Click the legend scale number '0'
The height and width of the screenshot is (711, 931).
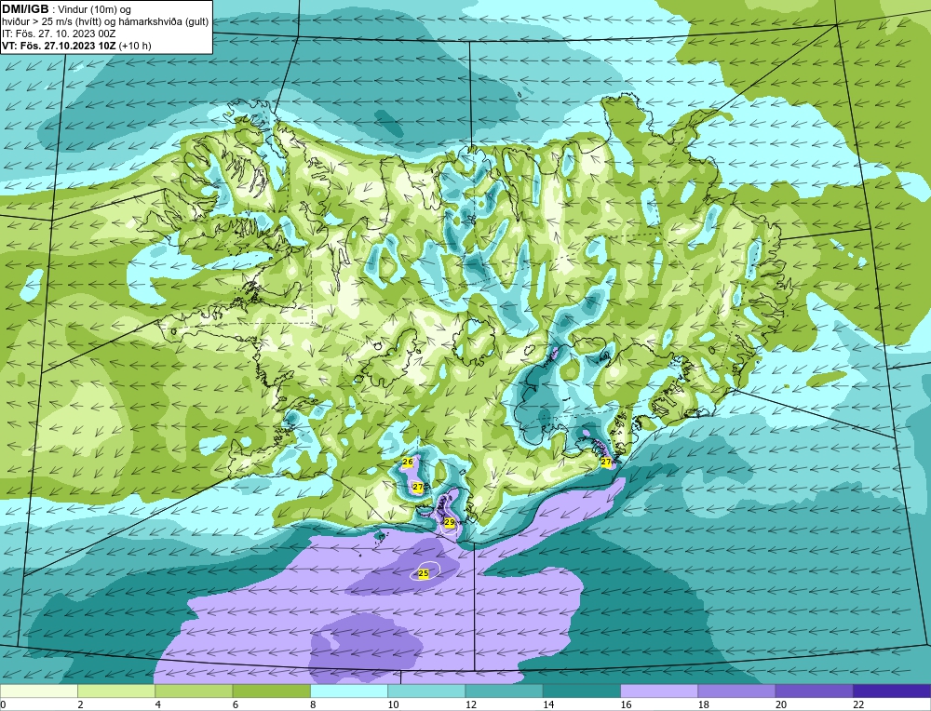[4, 704]
